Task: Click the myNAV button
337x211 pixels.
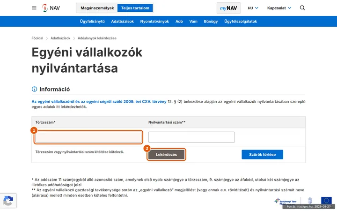Action: coord(228,8)
